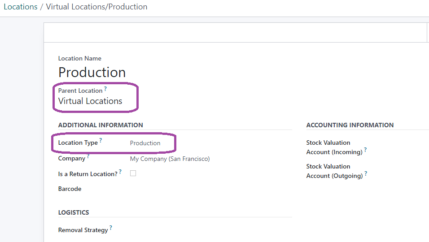Show the Is a Return Location help icon
This screenshot has height=242, width=429.
pyautogui.click(x=120, y=172)
